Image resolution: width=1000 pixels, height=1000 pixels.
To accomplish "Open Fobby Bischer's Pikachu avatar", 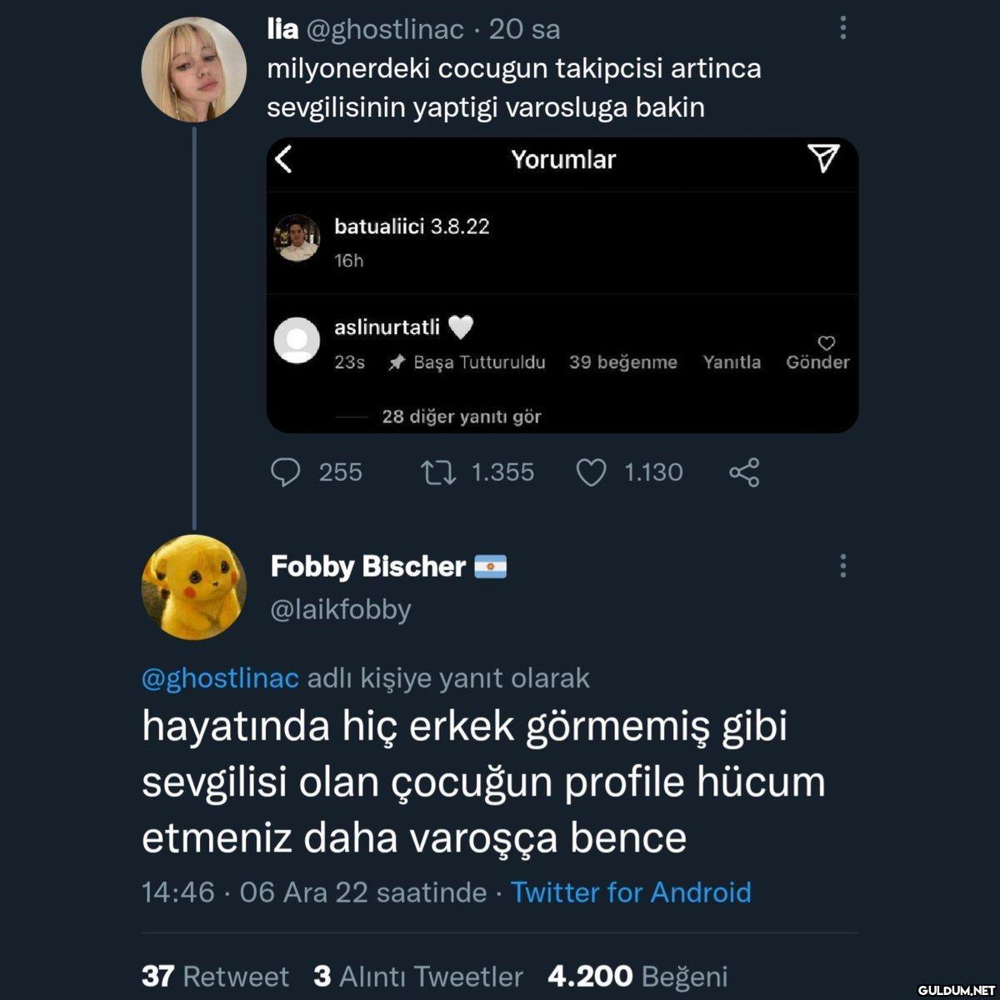I will [x=194, y=587].
